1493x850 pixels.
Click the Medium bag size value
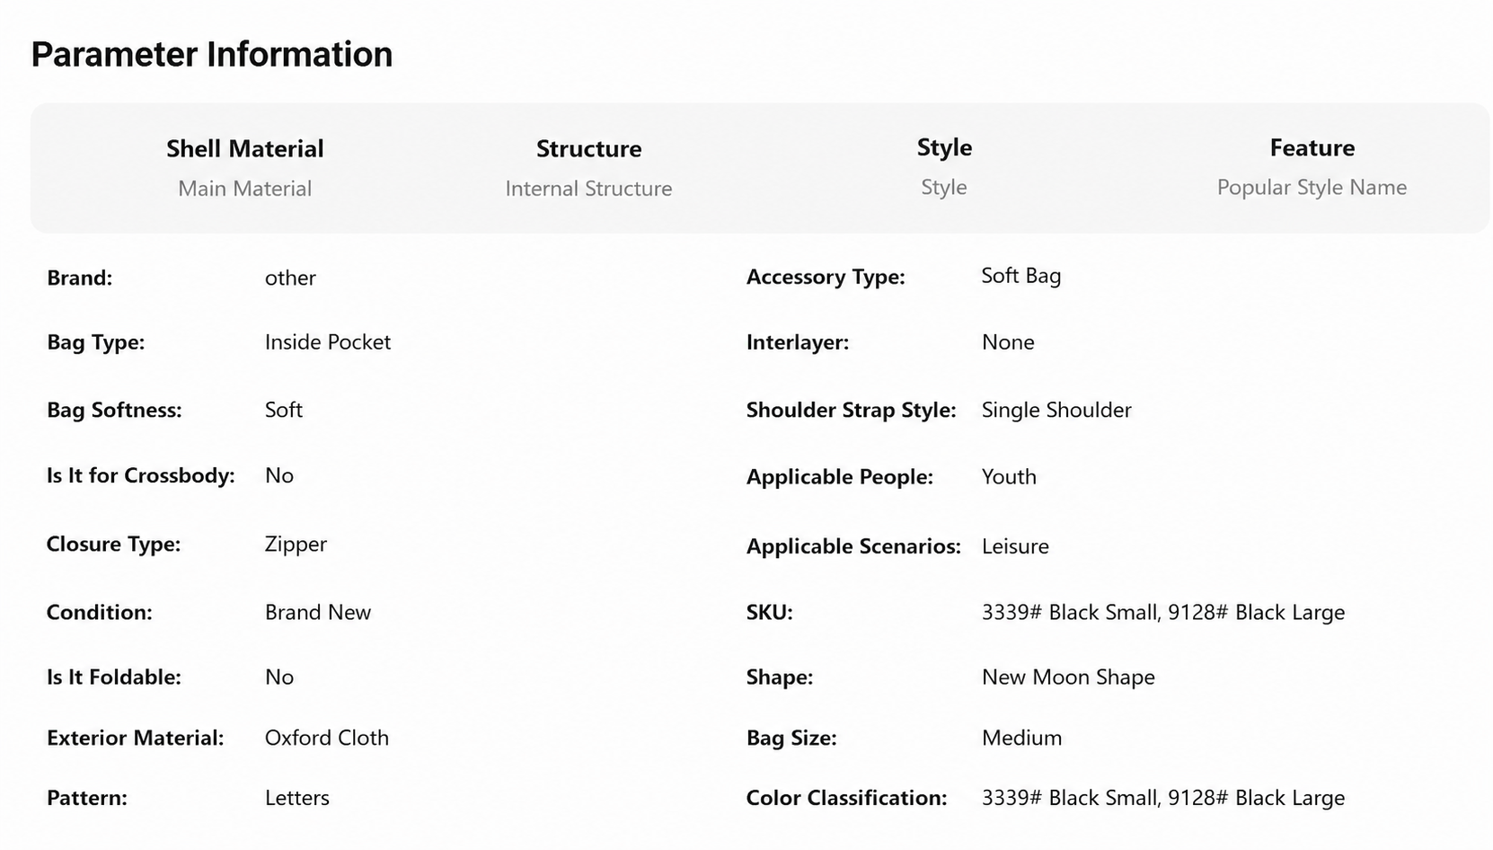click(1021, 738)
